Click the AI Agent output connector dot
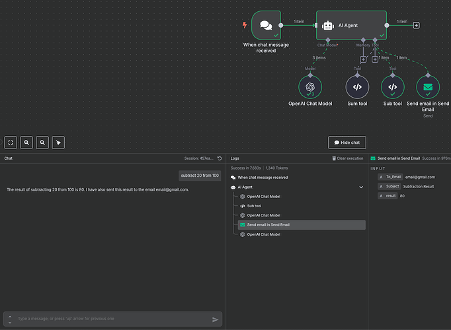The height and width of the screenshot is (330, 451). coord(387,25)
